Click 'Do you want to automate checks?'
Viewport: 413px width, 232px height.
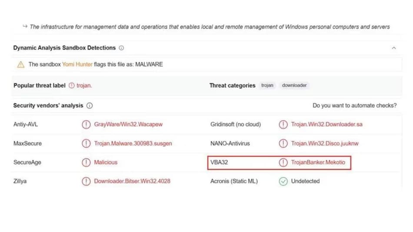pos(354,106)
